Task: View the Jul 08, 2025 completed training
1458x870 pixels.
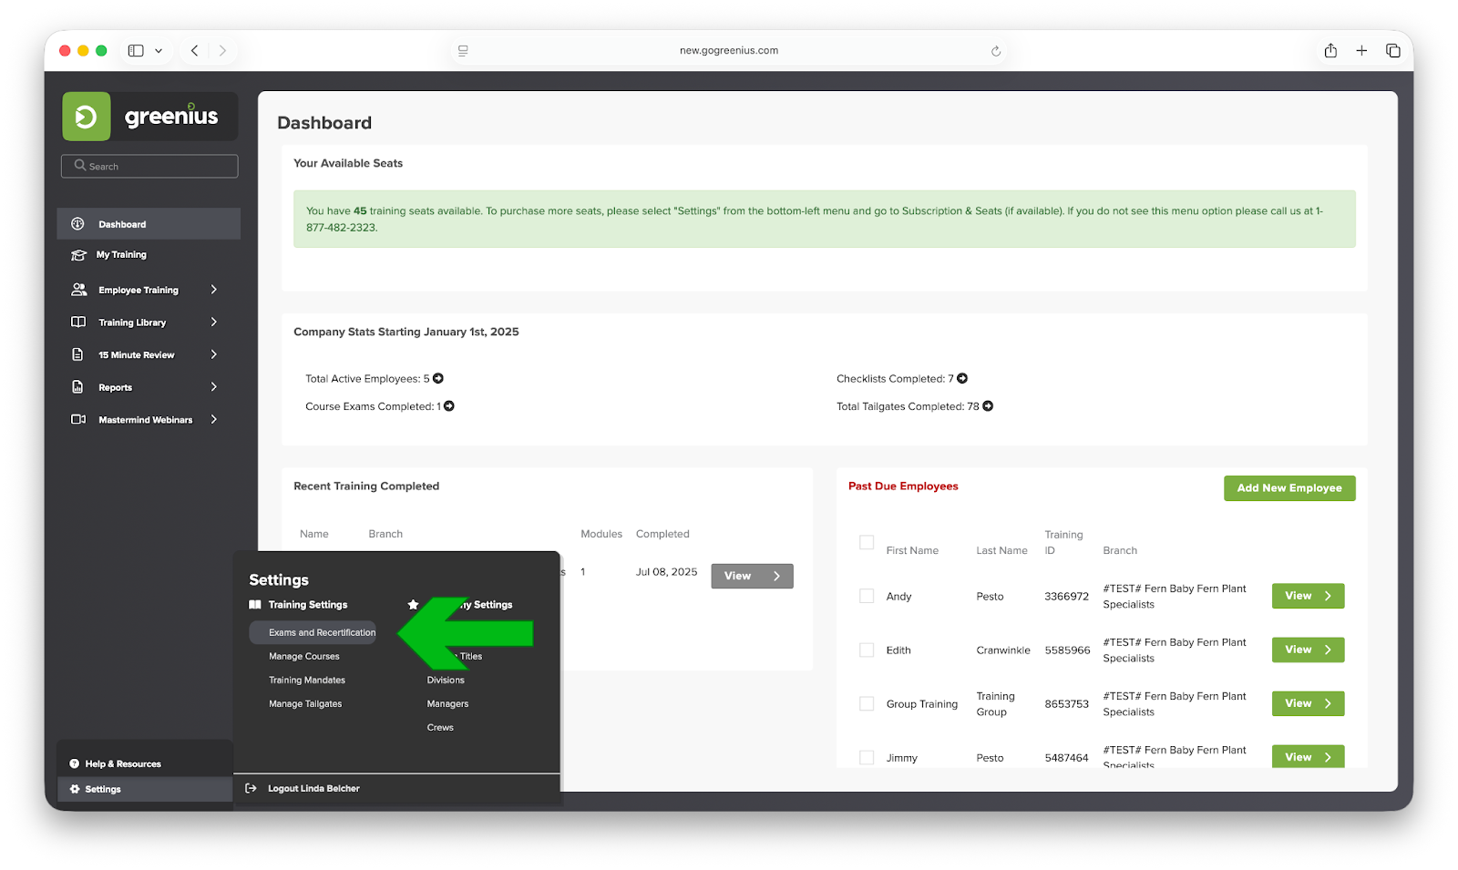Action: (x=752, y=577)
